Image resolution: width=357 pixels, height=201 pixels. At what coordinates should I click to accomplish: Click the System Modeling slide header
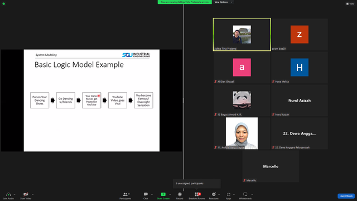click(x=46, y=55)
